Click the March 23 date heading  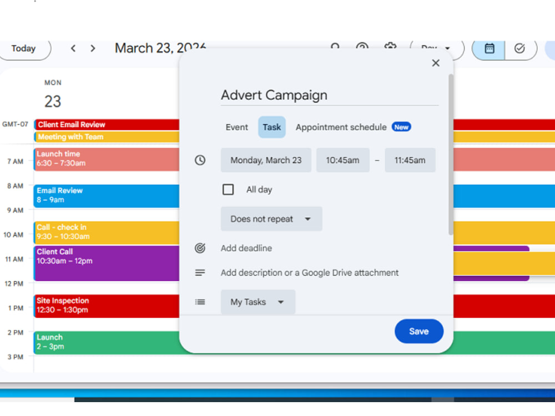coord(160,48)
